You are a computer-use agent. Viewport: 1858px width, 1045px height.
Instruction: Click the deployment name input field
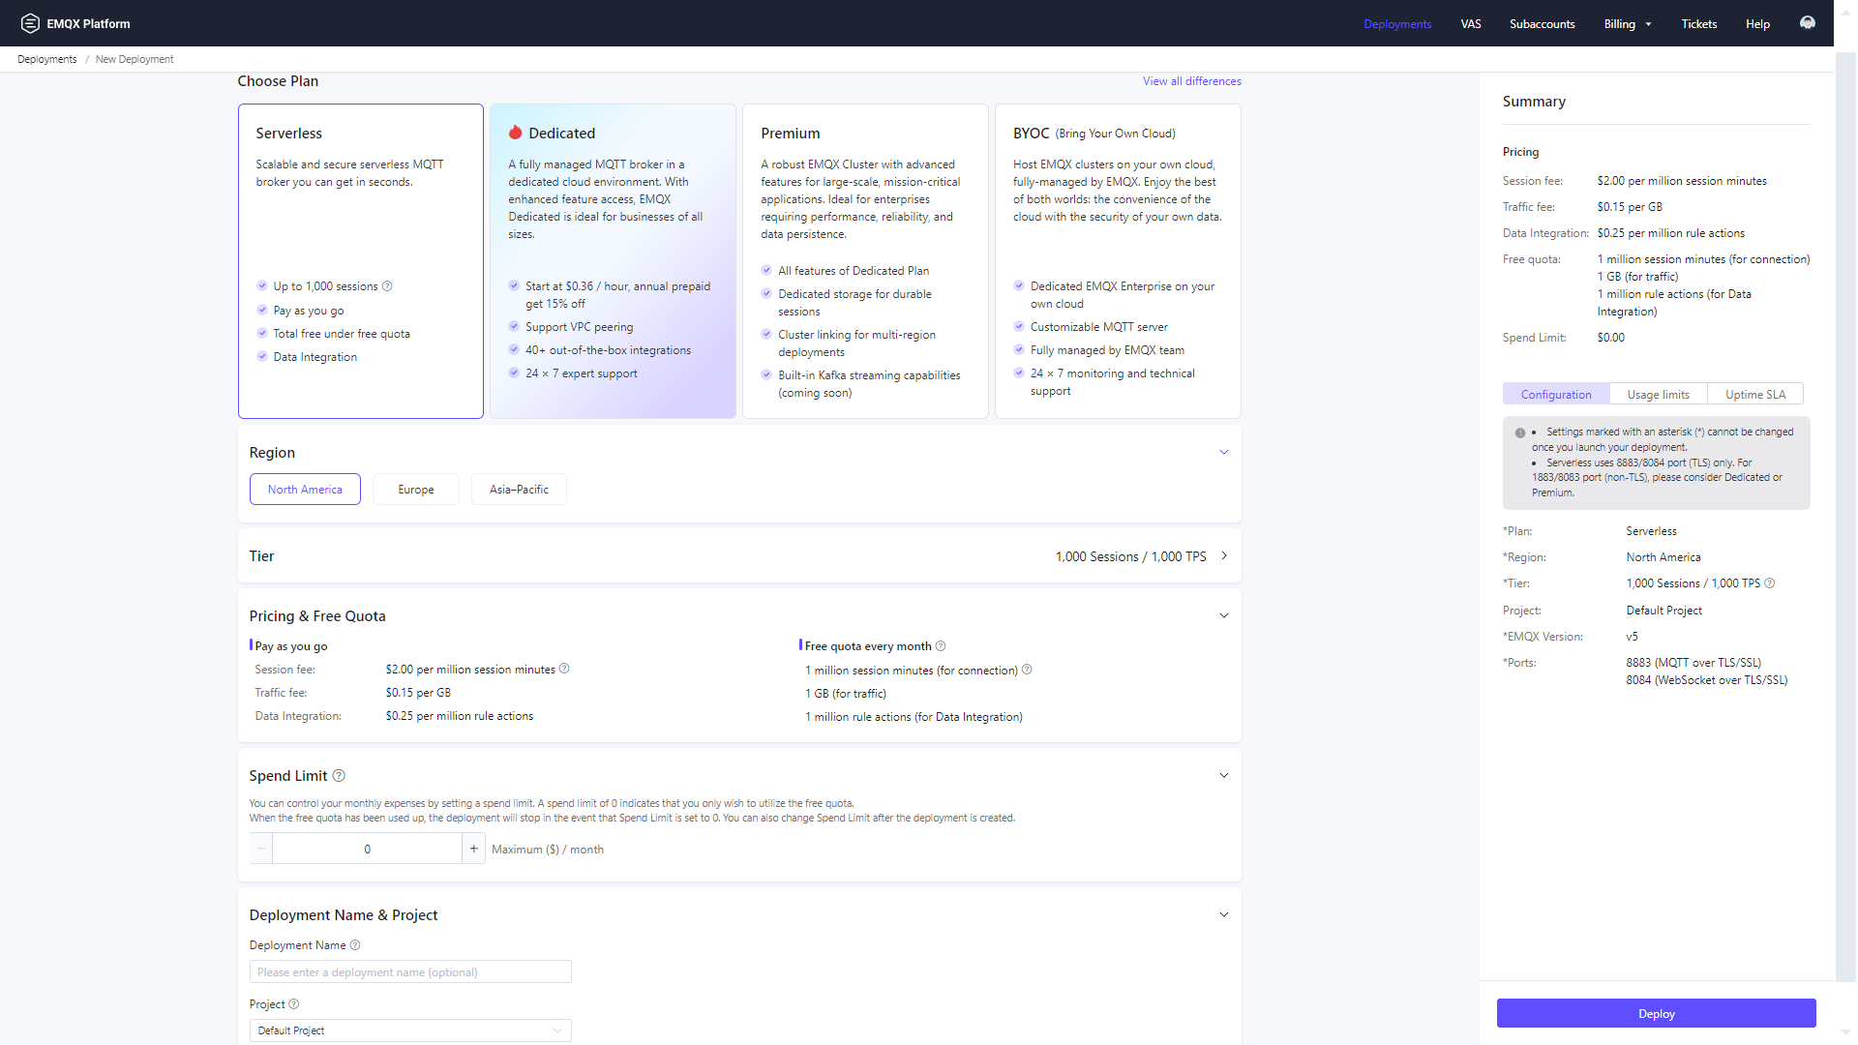409,971
